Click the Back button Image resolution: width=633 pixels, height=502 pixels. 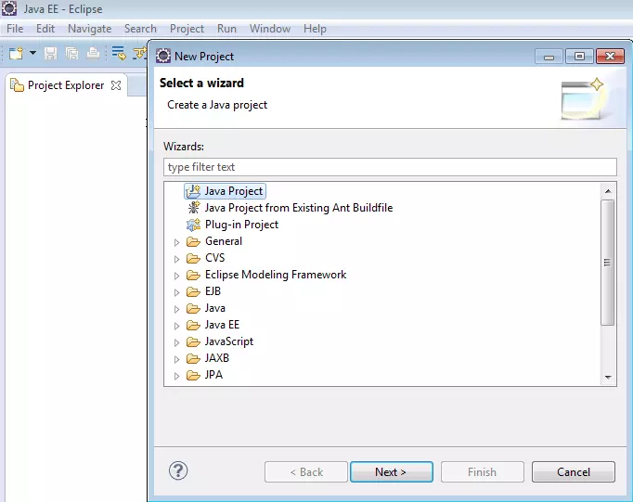(306, 471)
